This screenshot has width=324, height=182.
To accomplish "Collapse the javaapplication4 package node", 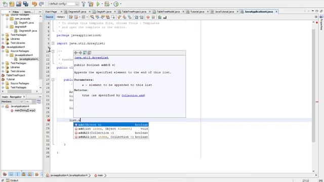I will pos(7,55).
